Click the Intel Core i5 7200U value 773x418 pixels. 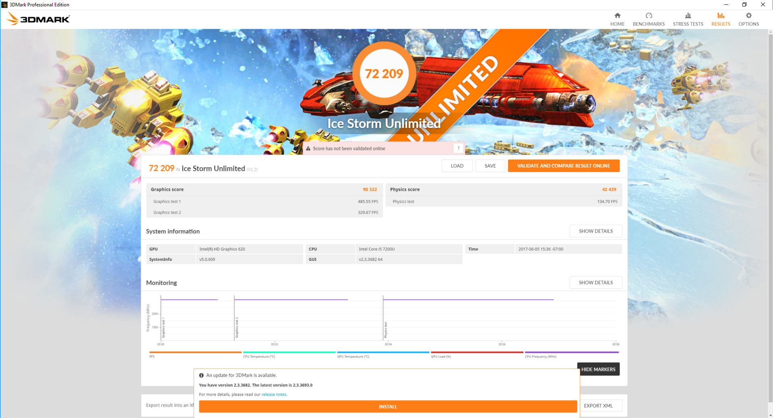(377, 249)
